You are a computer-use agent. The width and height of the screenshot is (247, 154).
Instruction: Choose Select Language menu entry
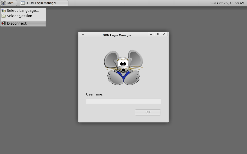(23, 11)
